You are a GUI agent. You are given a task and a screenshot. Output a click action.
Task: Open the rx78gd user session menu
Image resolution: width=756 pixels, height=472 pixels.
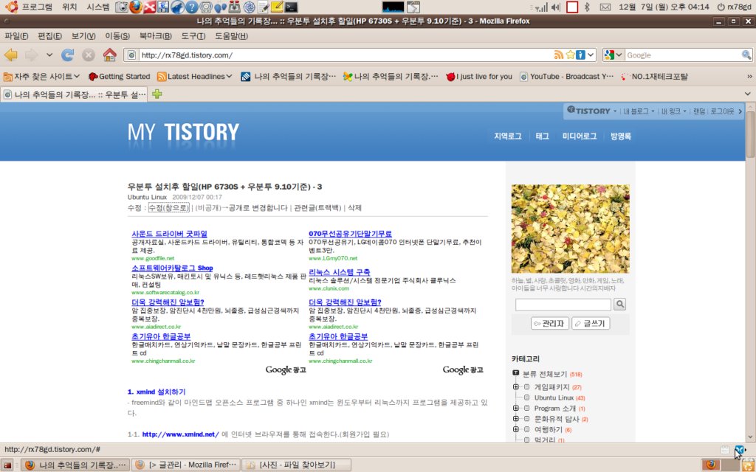coord(735,7)
